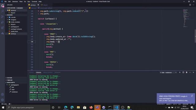Image resolution: width=196 pixels, height=110 pixels.
Task: Click the Split Editor icon
Action: coord(190,5)
